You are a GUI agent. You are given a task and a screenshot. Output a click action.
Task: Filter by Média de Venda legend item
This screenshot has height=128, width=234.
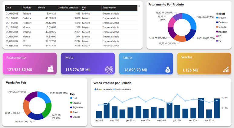tap(122, 89)
